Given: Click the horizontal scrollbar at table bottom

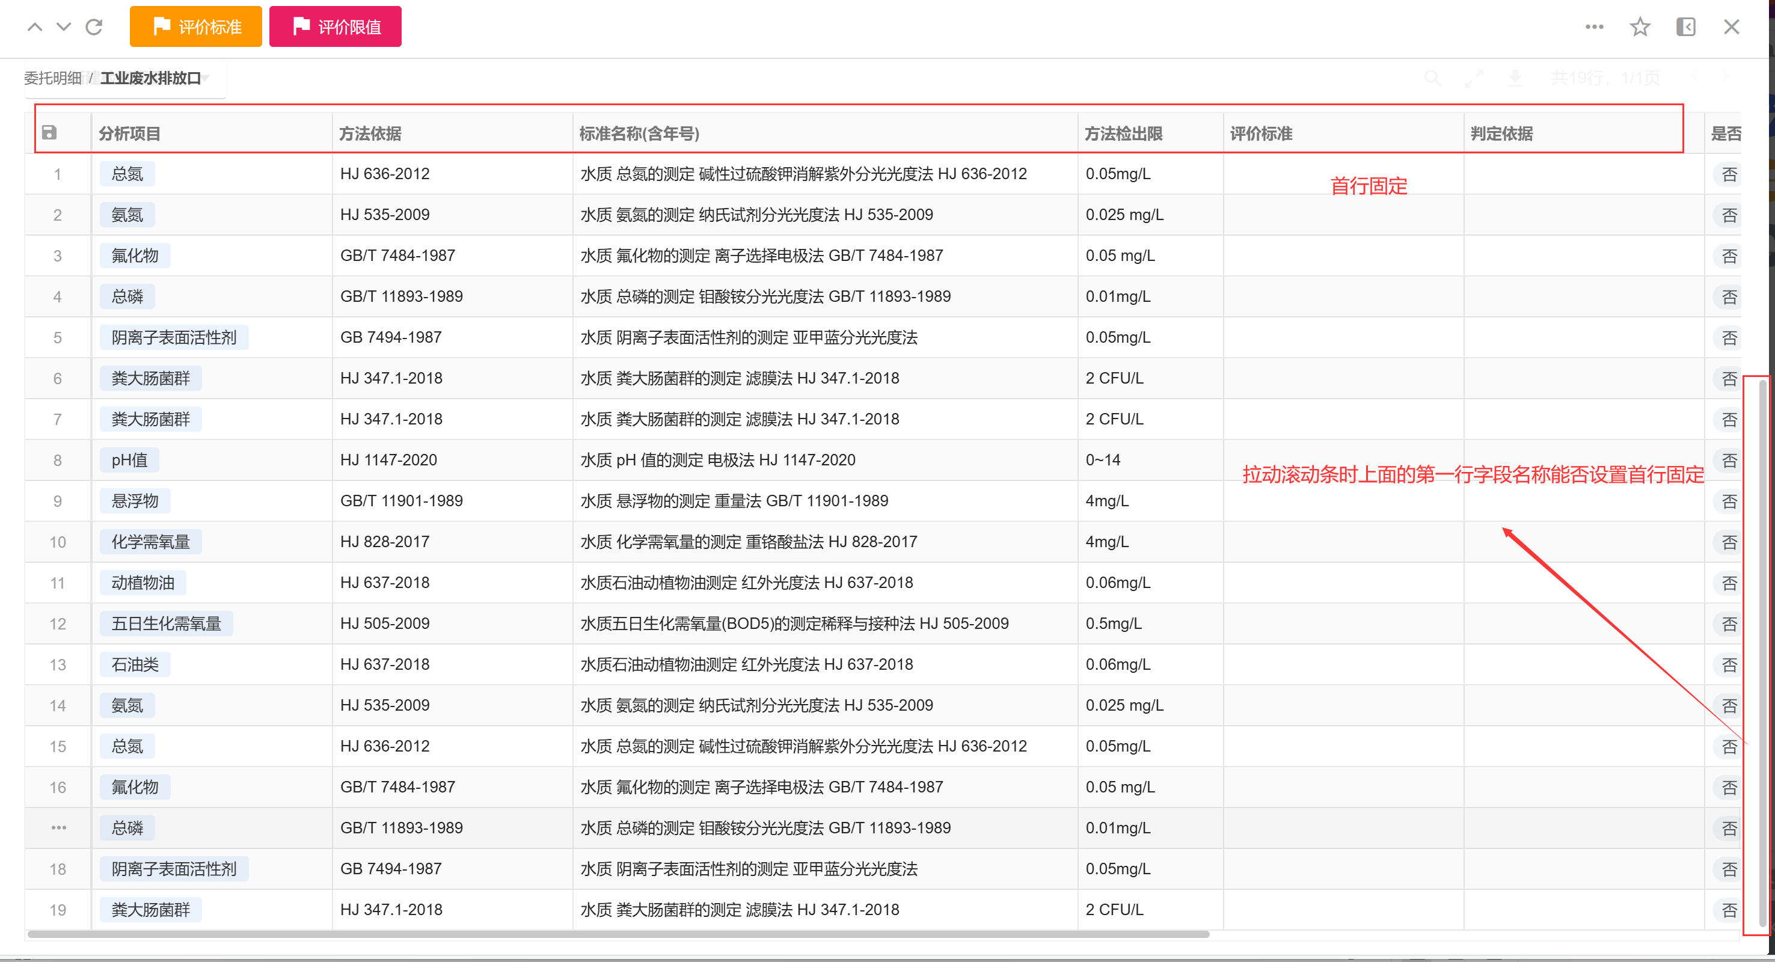Looking at the screenshot, I should tap(618, 934).
